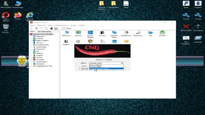Viewport: 205px width, 115px height.
Task: Open the line graph icon in the toolbar
Action: [56, 28]
